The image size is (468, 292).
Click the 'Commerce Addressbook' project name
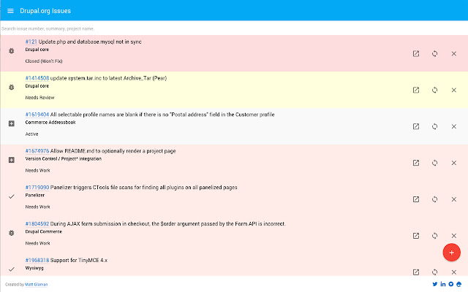(x=50, y=122)
